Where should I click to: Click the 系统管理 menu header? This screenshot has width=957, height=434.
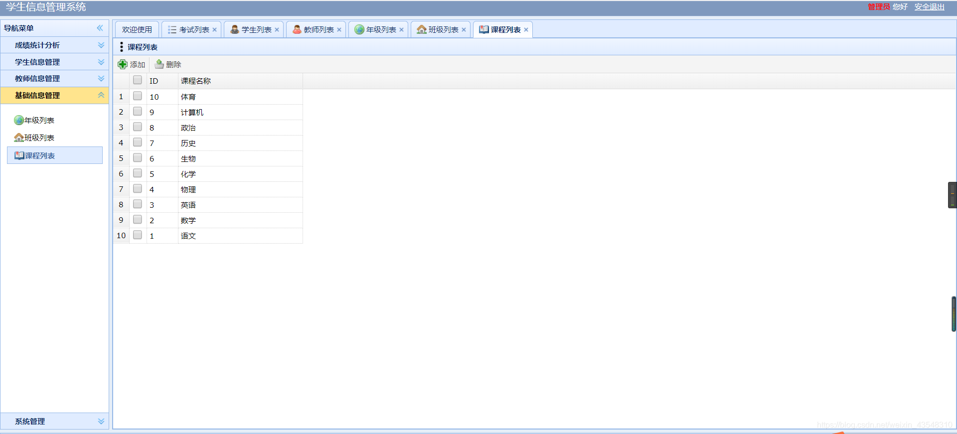click(54, 421)
